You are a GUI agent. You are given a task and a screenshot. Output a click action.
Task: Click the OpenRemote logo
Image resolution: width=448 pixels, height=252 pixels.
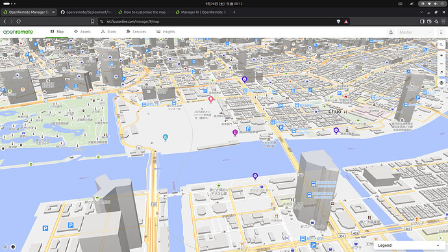tap(18, 32)
